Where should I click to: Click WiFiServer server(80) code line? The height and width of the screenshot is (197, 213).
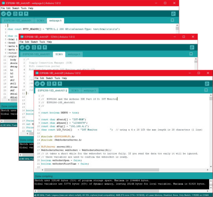[x=57, y=147]
